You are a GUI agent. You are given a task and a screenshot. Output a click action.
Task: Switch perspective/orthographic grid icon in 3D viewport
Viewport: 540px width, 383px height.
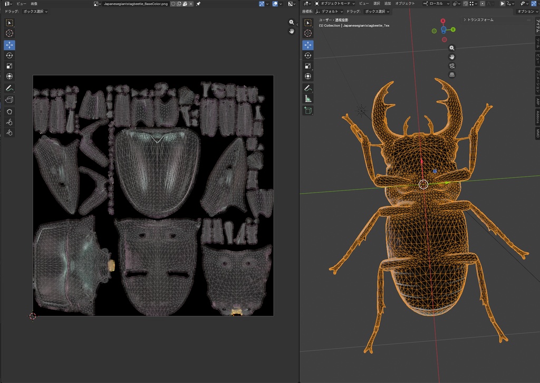(x=452, y=75)
